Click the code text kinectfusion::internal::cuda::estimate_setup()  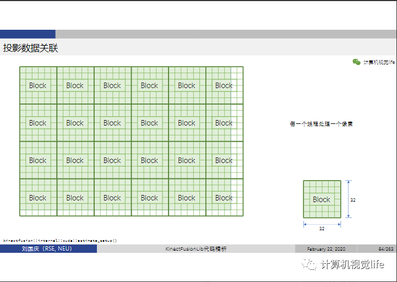coord(60,241)
